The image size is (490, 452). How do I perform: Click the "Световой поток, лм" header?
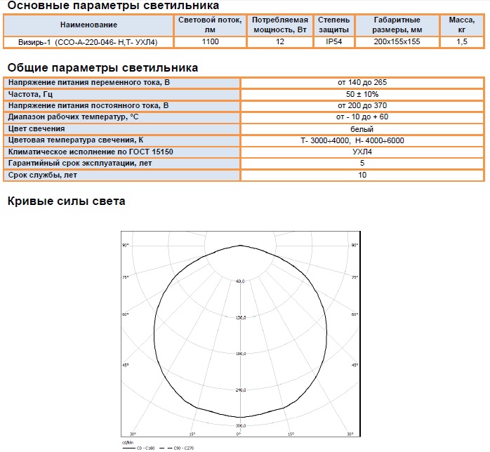[210, 25]
